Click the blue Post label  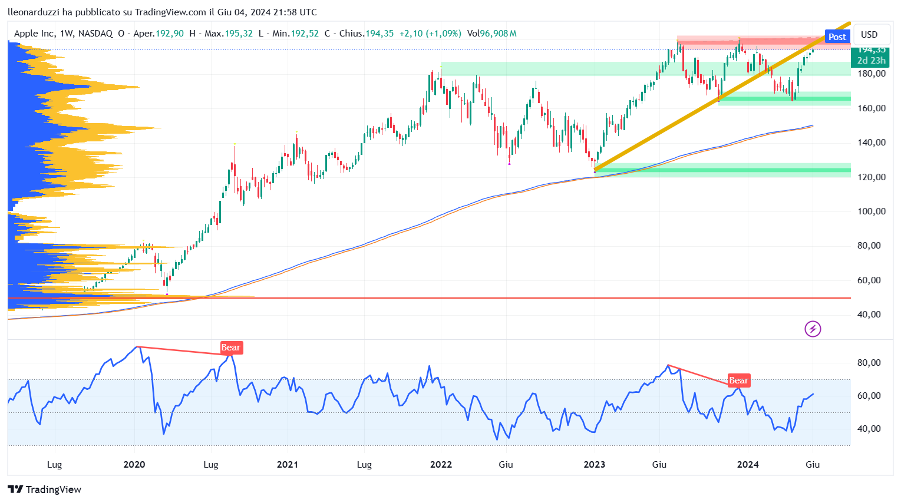pyautogui.click(x=837, y=37)
